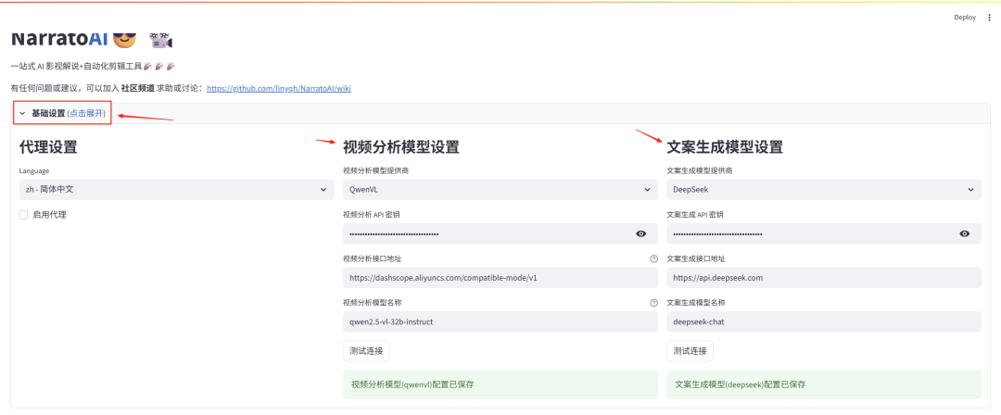Open help icon for 视频分析模型名称
1001x415 pixels.
tap(653, 303)
